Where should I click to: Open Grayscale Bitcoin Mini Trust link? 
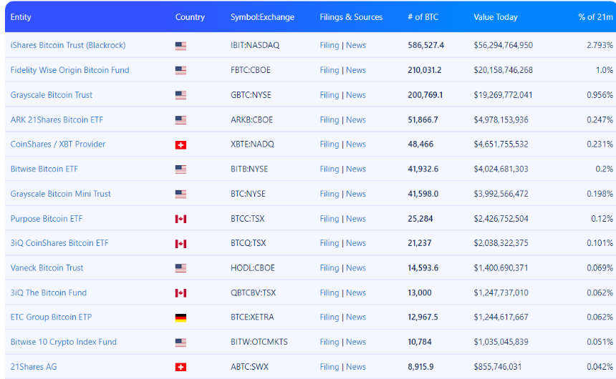pos(60,194)
